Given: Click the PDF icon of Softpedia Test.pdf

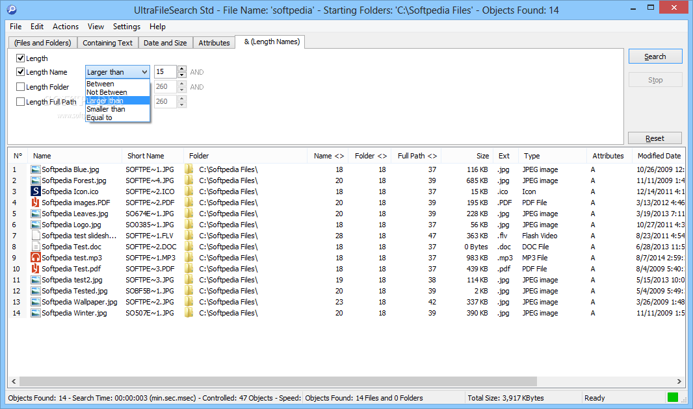Looking at the screenshot, I should tap(35, 269).
